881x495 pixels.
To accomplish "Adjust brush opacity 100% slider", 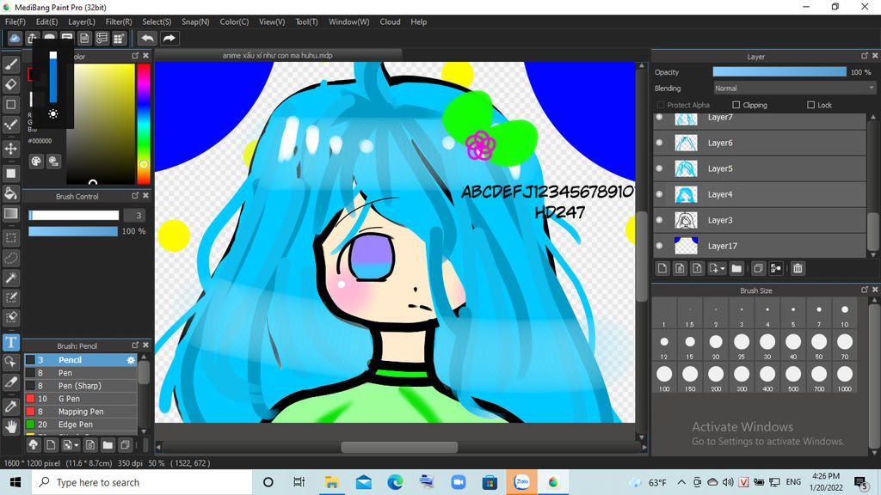I will pos(73,231).
